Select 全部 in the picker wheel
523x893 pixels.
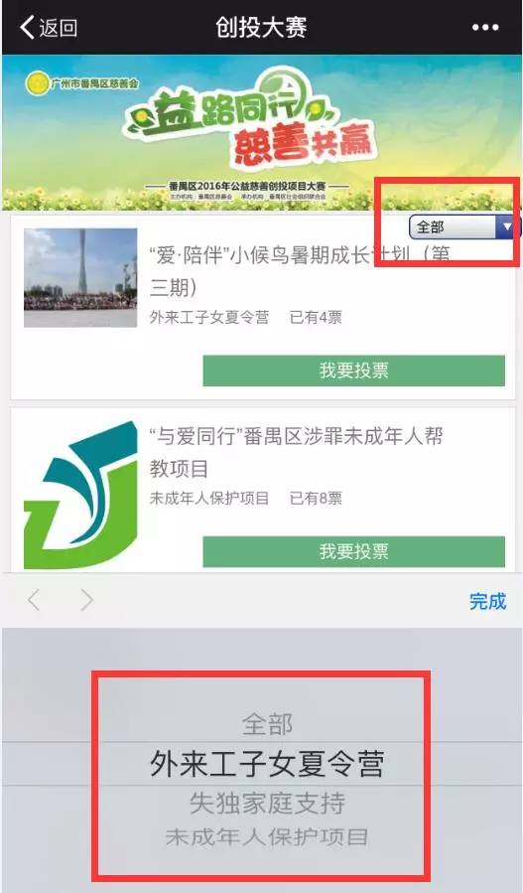pos(267,724)
